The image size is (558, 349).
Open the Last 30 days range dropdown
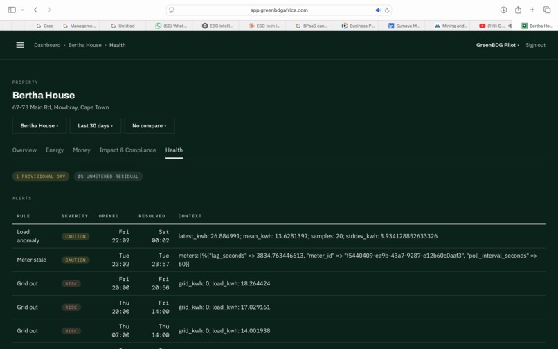(x=96, y=126)
